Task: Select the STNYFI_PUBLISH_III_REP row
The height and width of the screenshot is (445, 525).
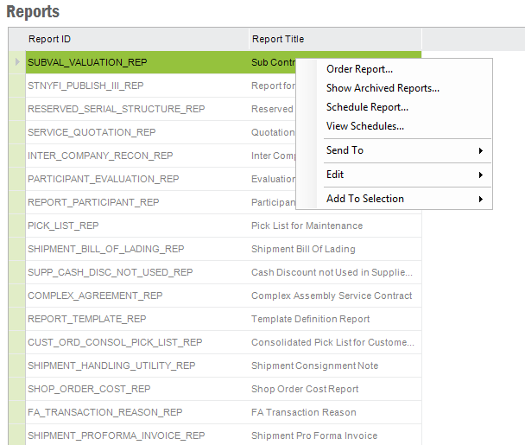Action: [85, 86]
